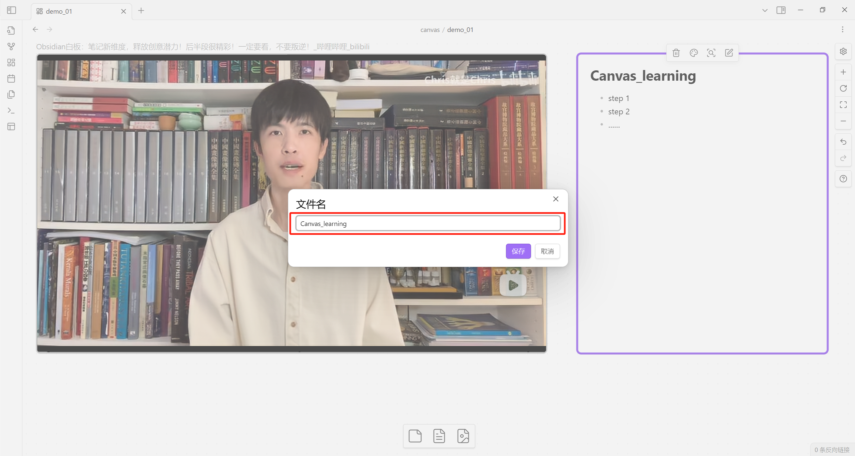Image resolution: width=855 pixels, height=456 pixels.
Task: Open canvas settings gear
Action: [843, 51]
